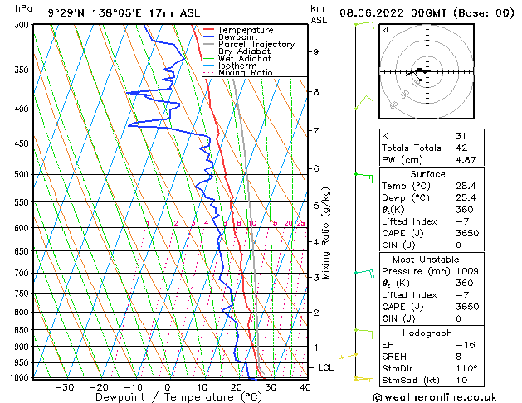Click the wind barb at 850 hPa level
522x403 pixels.
(363, 333)
